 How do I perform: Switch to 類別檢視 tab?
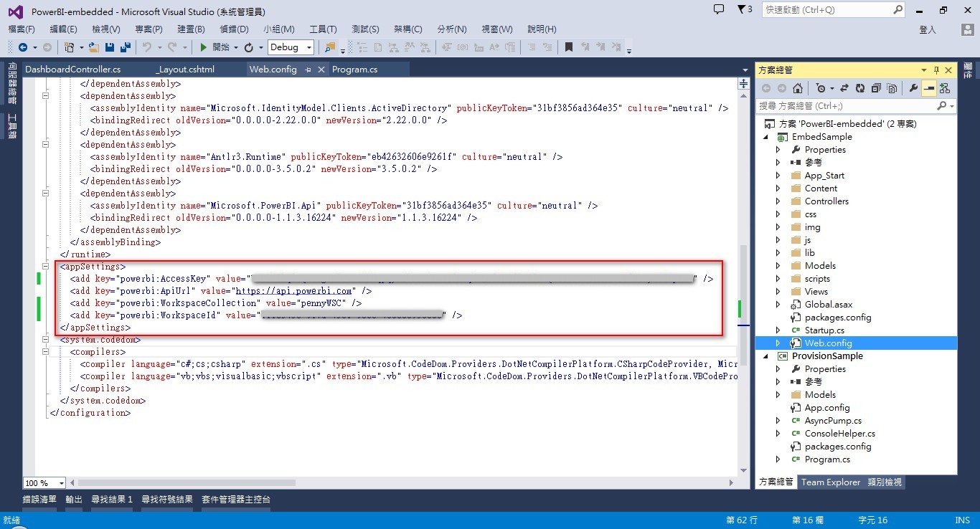(x=884, y=482)
